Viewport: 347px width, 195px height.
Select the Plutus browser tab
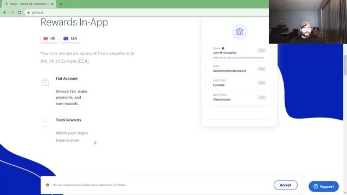[29, 4]
